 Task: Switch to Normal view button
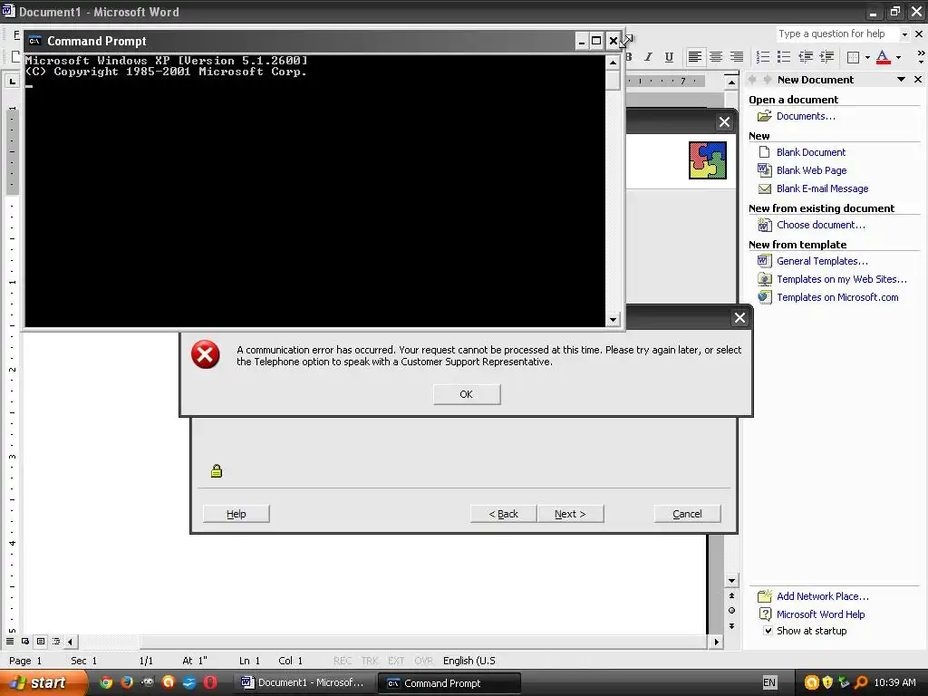[x=10, y=642]
